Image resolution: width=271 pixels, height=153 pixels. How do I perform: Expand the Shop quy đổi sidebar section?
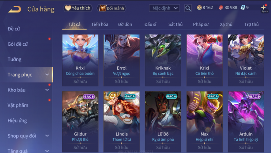47,136
